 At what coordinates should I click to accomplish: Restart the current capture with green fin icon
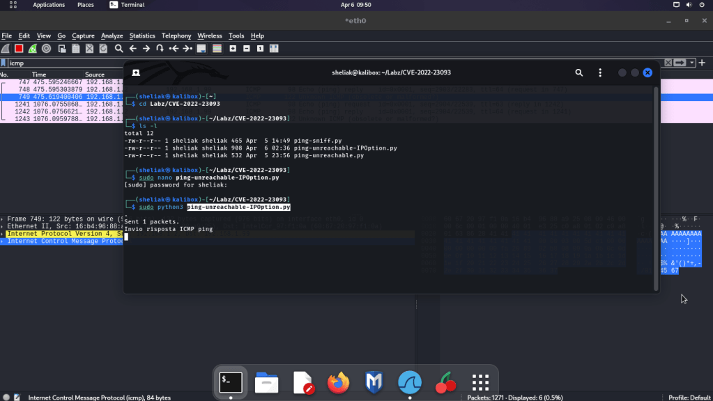[32, 49]
